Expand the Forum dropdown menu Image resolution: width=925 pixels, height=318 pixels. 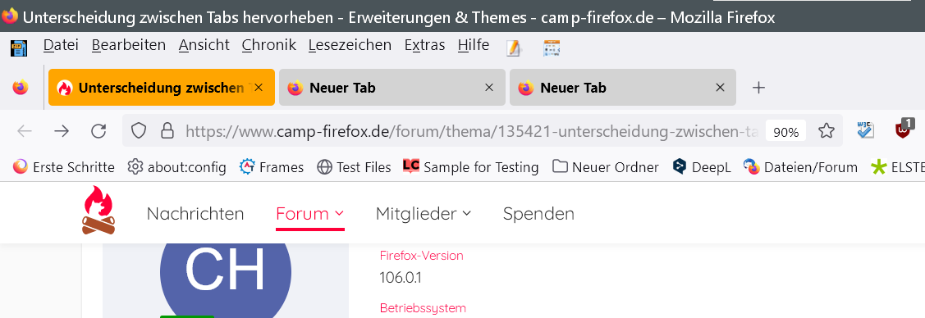[x=309, y=213]
